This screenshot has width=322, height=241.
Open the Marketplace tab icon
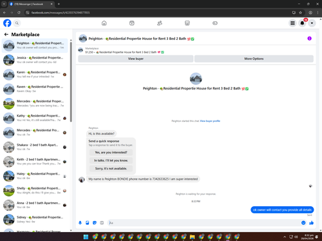point(187,23)
